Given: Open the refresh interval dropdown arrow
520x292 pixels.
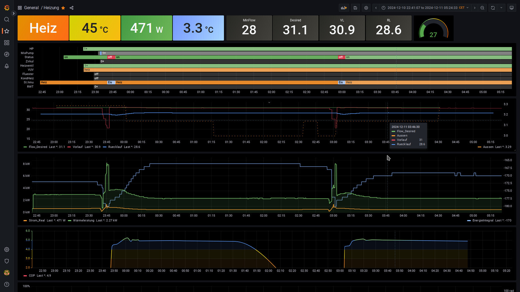Looking at the screenshot, I should pyautogui.click(x=501, y=8).
